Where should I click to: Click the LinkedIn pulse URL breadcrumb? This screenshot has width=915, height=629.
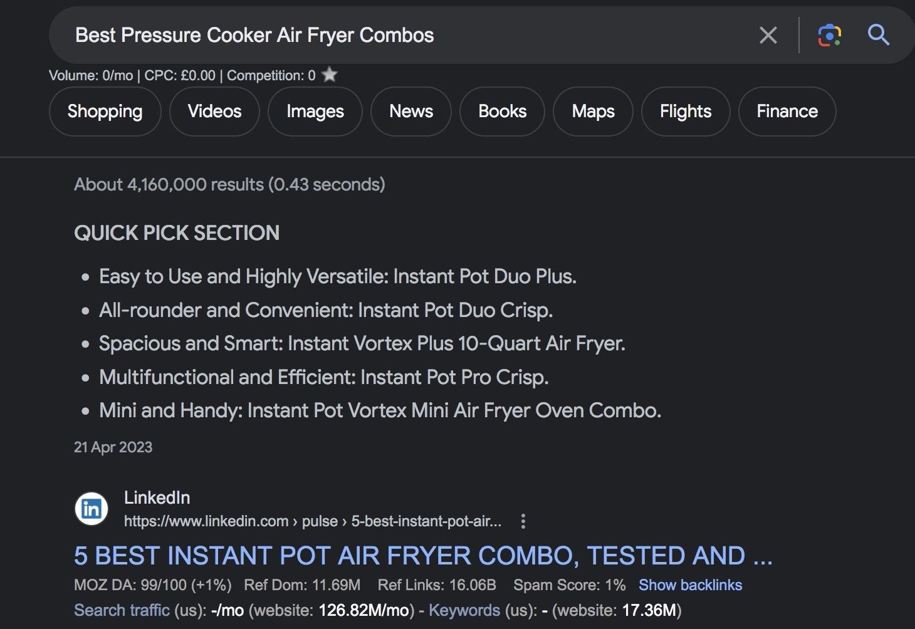coord(312,521)
